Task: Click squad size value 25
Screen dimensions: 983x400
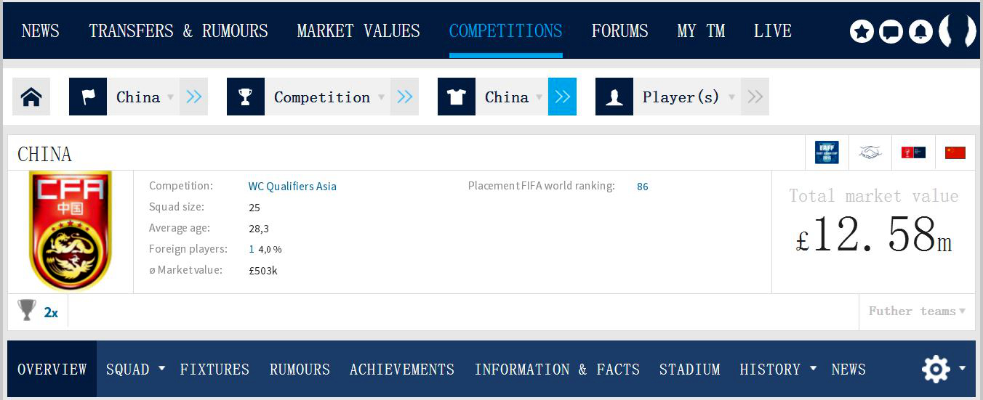Action: pos(254,208)
